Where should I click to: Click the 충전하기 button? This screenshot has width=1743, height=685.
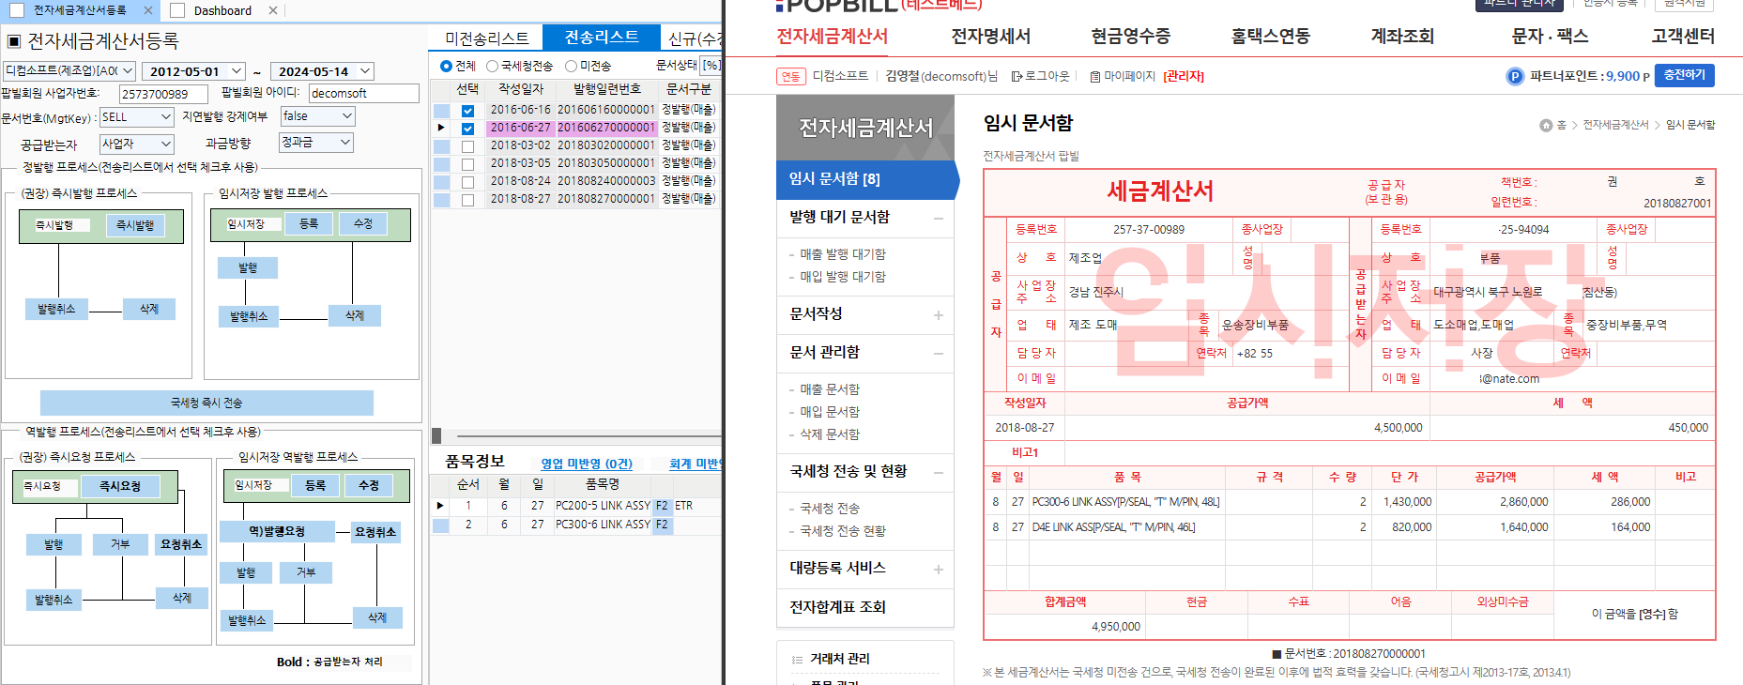(x=1685, y=75)
